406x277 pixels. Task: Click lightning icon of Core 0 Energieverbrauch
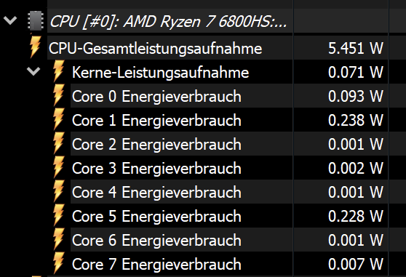[x=58, y=95]
